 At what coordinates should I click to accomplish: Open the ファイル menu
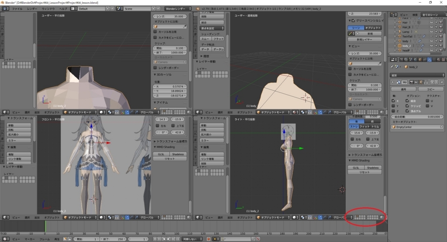(x=17, y=9)
